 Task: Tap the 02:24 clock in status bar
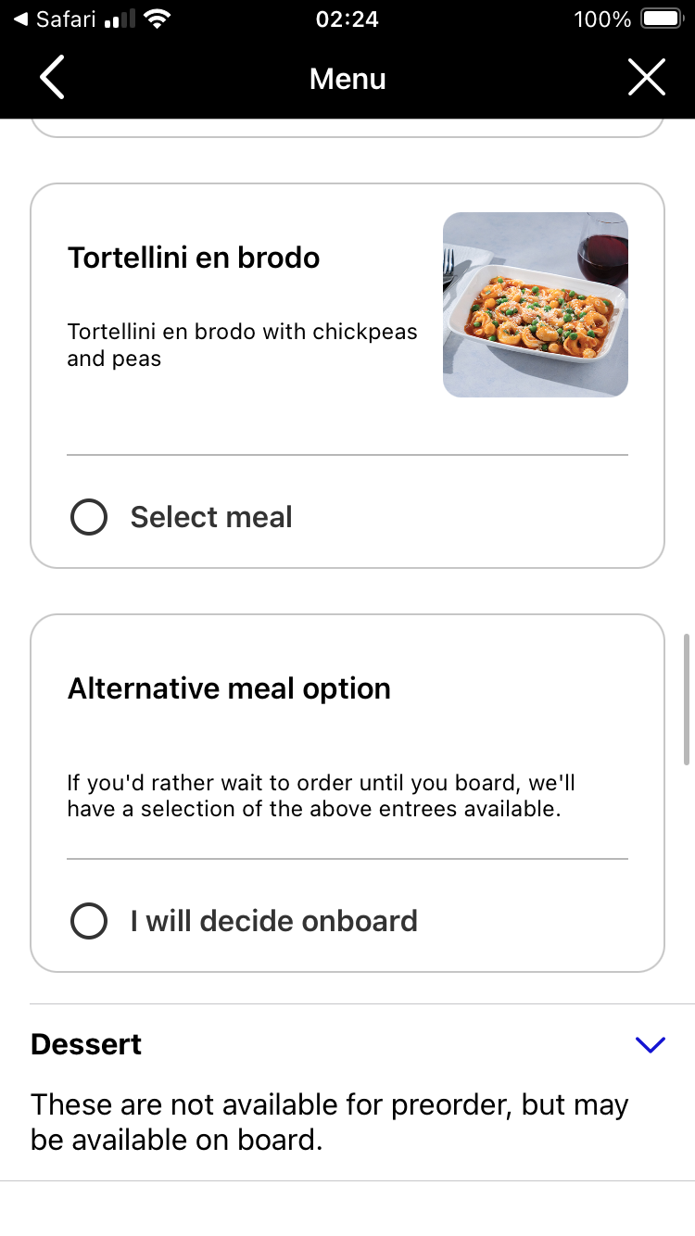pyautogui.click(x=347, y=19)
